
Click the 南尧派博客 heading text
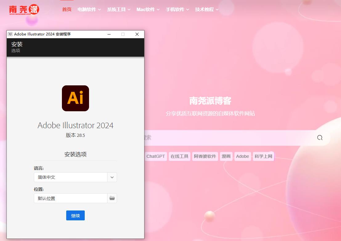[210, 101]
